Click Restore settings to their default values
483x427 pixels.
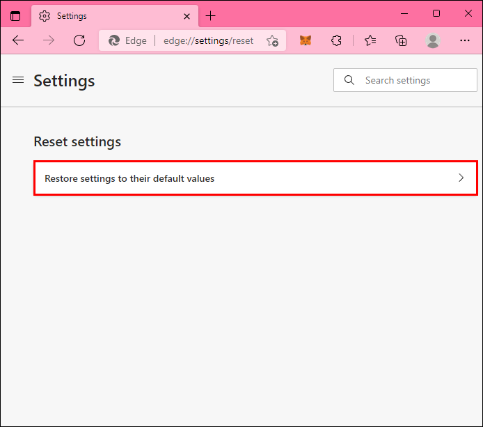[x=129, y=178]
